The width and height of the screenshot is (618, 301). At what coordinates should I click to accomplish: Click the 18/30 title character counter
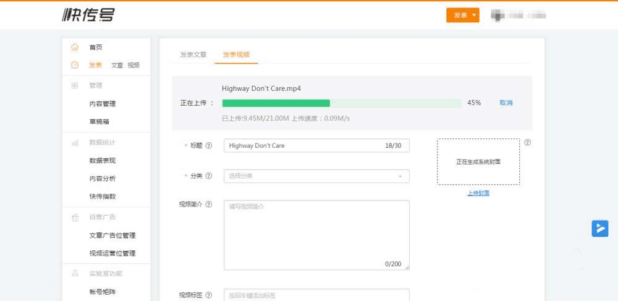coord(393,146)
